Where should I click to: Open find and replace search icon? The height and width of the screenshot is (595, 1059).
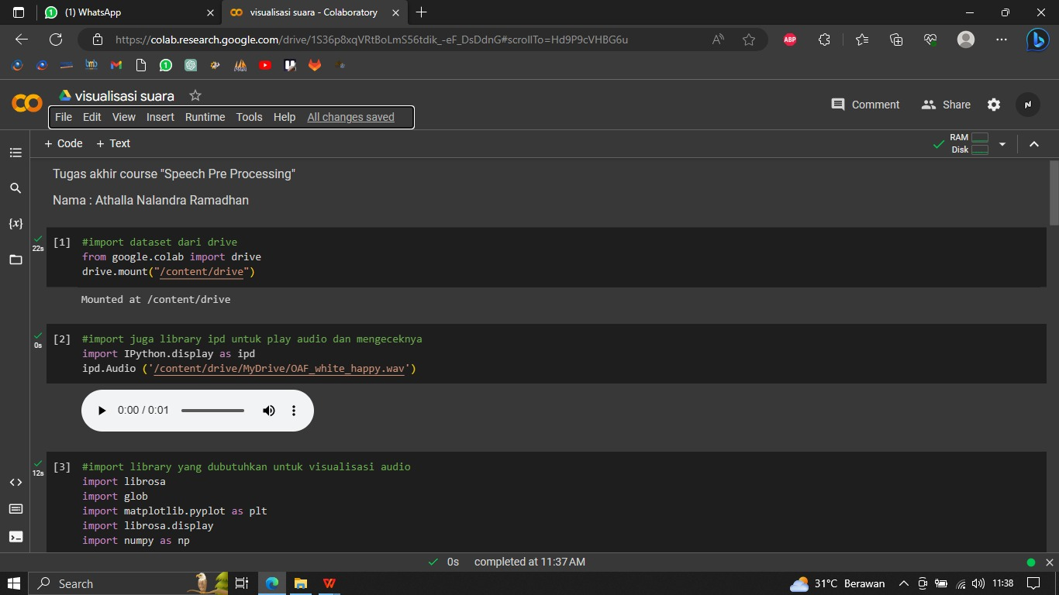click(16, 188)
